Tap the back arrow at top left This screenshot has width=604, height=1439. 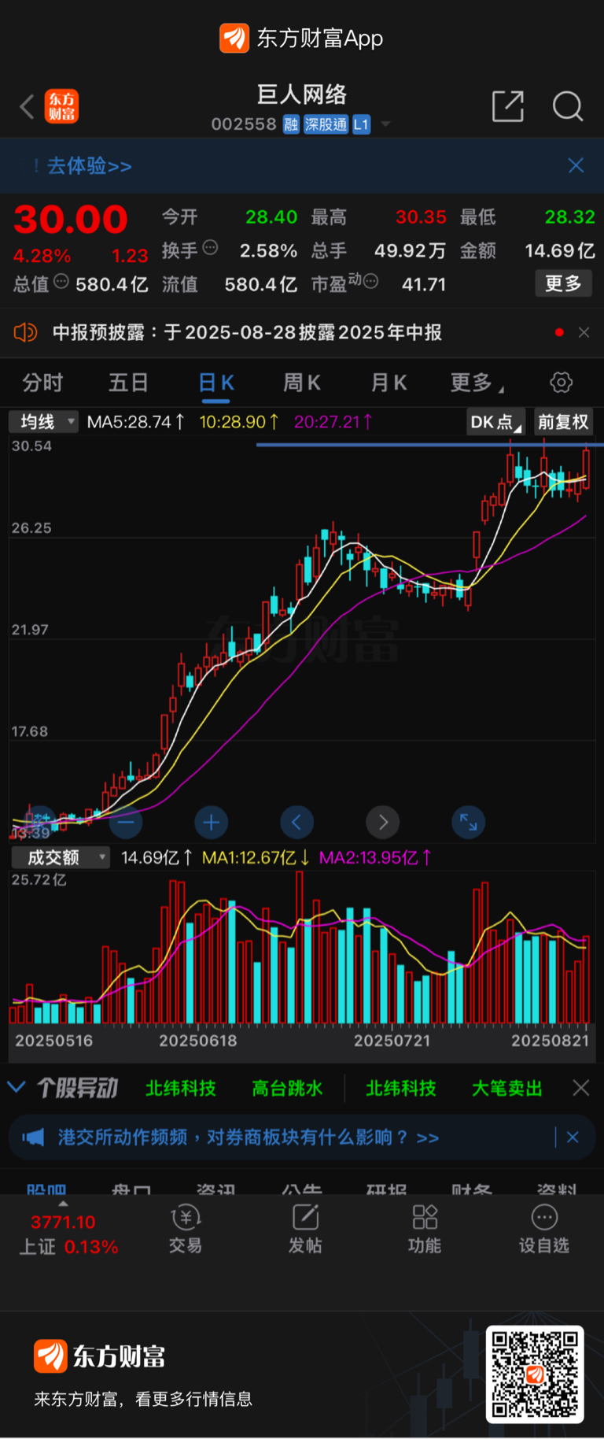[27, 106]
